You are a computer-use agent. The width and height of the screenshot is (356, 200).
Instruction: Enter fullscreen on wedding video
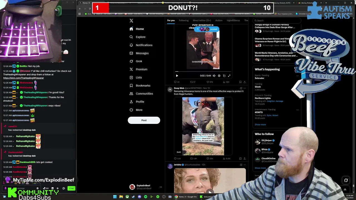(229, 76)
